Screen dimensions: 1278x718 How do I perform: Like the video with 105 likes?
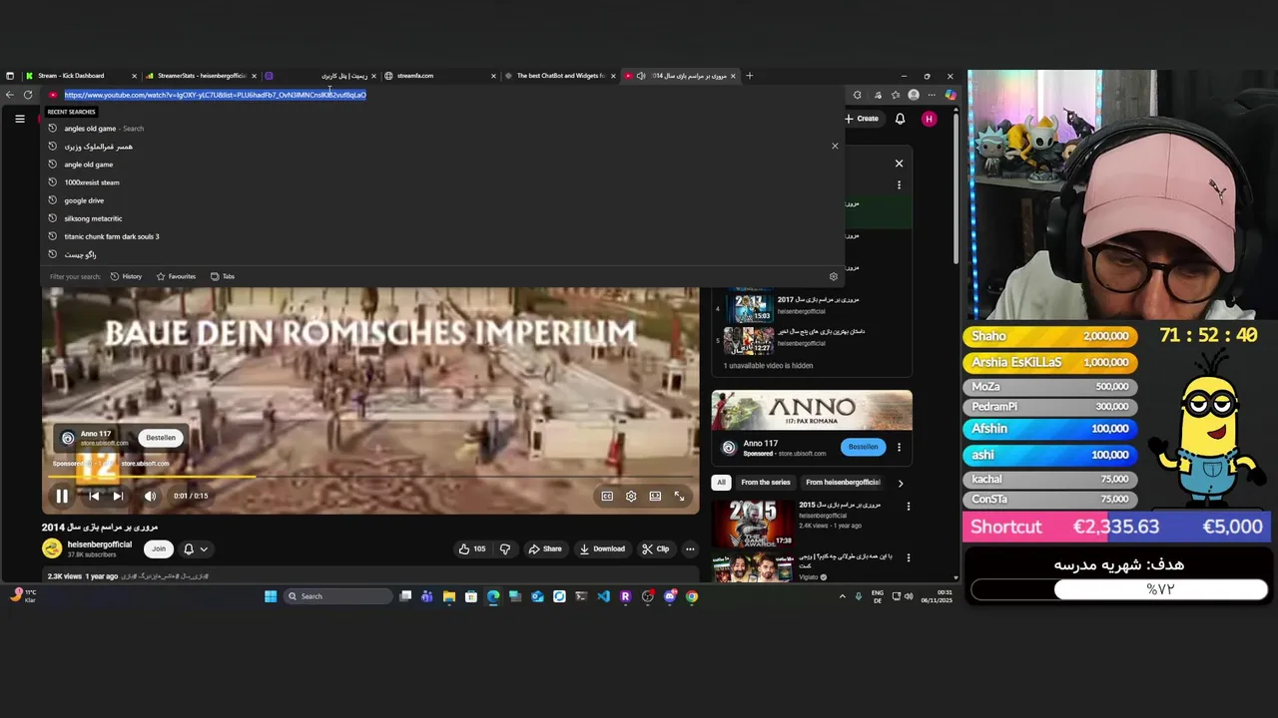472,548
